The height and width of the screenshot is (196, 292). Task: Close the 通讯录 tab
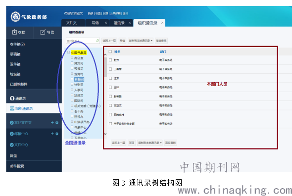tap(130, 23)
